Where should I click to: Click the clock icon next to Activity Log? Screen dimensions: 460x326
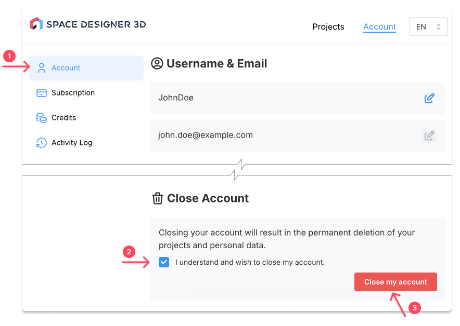(42, 143)
